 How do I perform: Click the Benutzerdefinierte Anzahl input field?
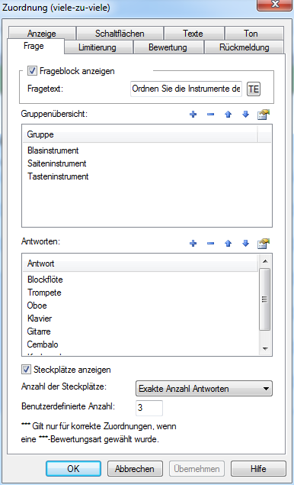149,408
